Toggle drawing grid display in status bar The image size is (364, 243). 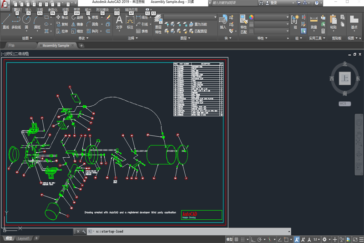tap(236, 239)
